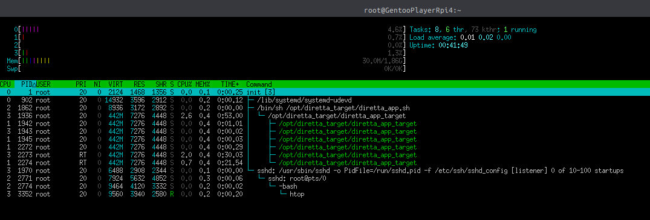Viewport: 650px width, 220px height.
Task: Select thread row with PID 1945
Action: (325, 139)
